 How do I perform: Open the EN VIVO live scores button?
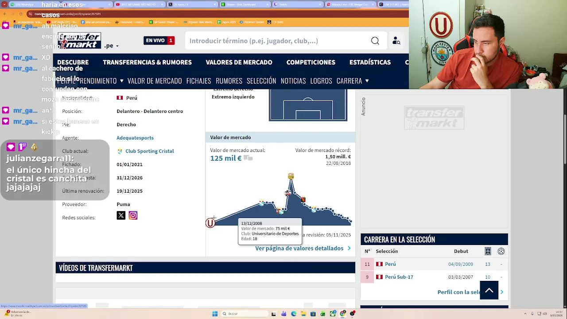pos(159,40)
